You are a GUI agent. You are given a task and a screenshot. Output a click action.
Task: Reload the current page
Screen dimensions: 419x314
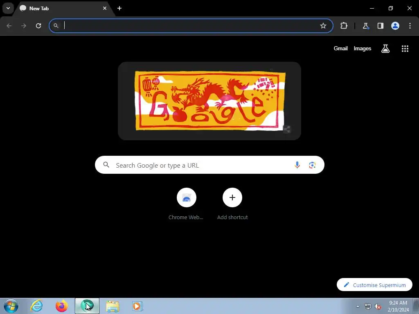tap(38, 26)
